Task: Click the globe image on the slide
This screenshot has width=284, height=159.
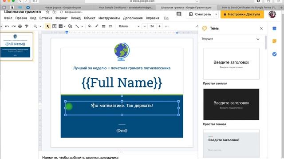Action: point(122,52)
